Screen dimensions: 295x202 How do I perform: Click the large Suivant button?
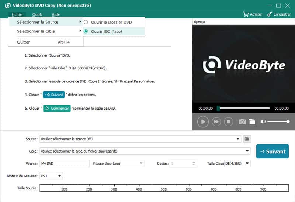(273, 151)
